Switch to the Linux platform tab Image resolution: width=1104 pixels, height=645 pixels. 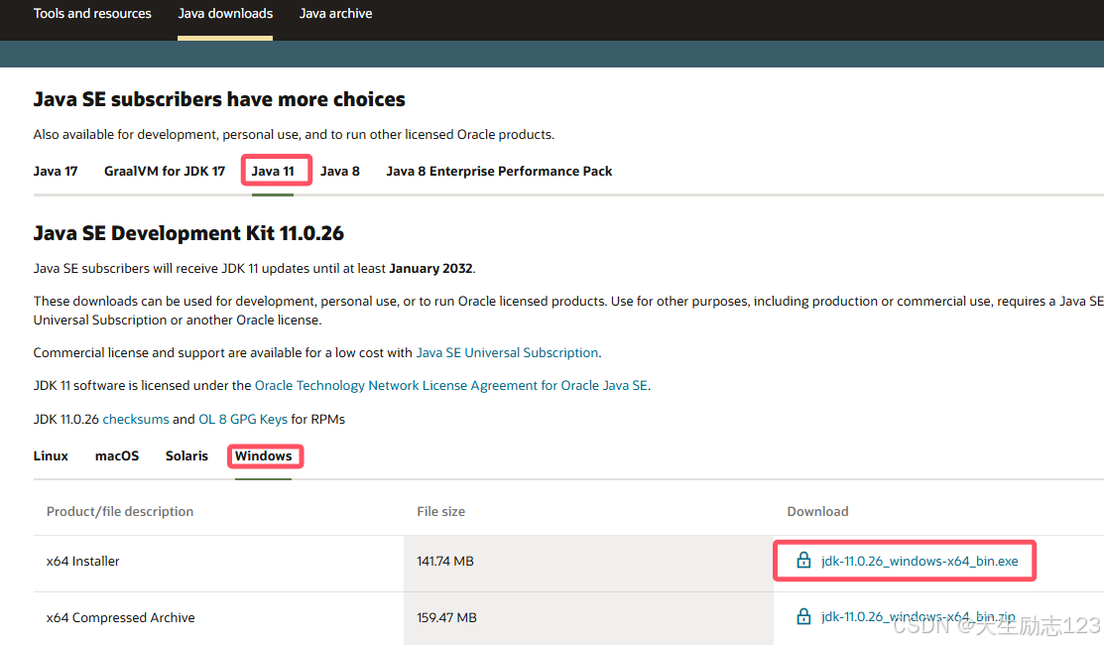click(x=51, y=455)
